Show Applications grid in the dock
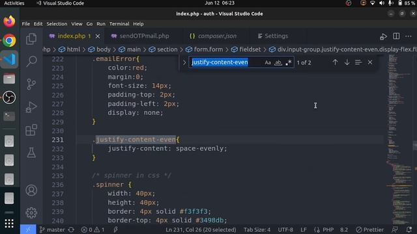This screenshot has width=417, height=234. [x=9, y=224]
